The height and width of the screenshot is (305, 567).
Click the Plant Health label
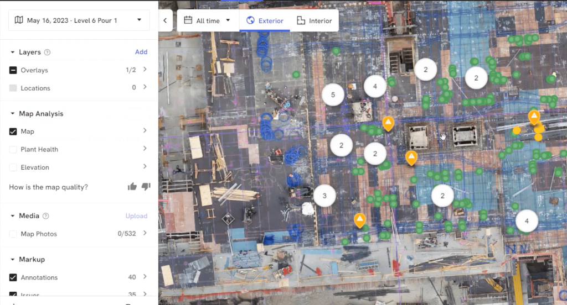39,149
